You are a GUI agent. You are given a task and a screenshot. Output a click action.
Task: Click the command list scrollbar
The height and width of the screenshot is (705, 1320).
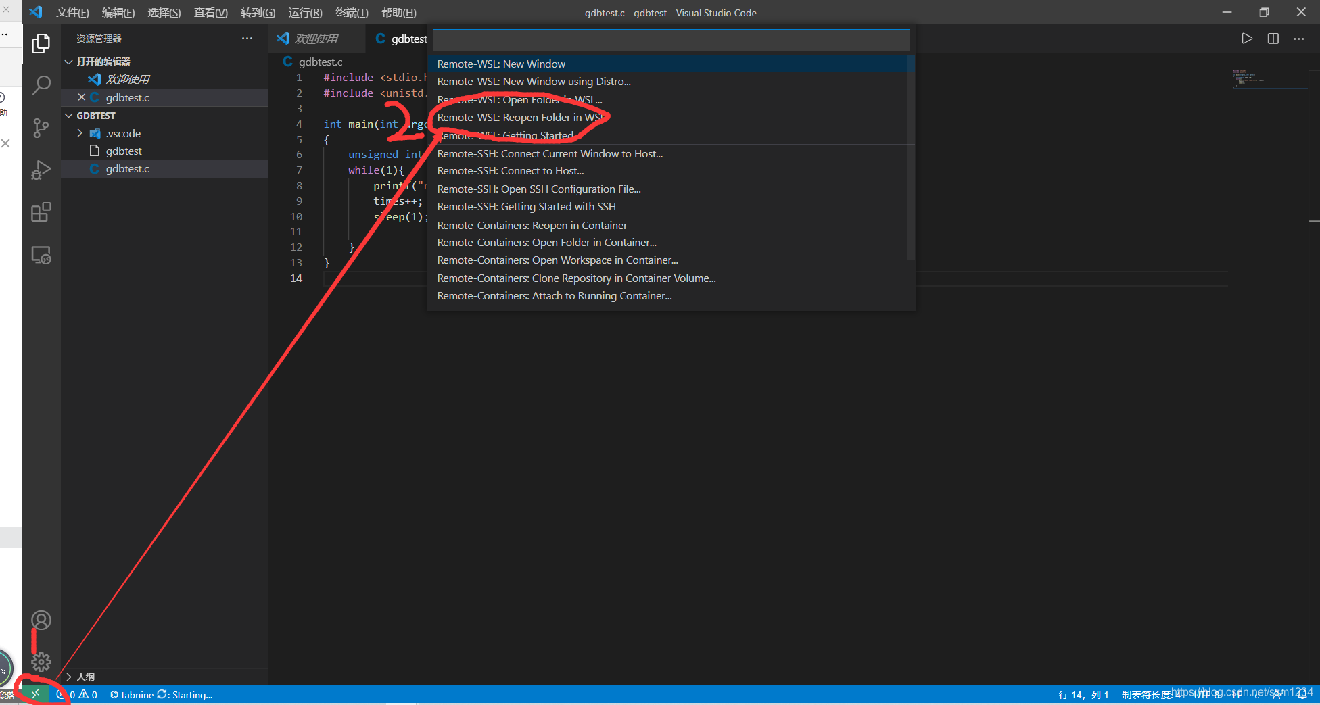click(x=910, y=157)
